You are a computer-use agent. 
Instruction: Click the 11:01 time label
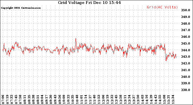click(81, 99)
